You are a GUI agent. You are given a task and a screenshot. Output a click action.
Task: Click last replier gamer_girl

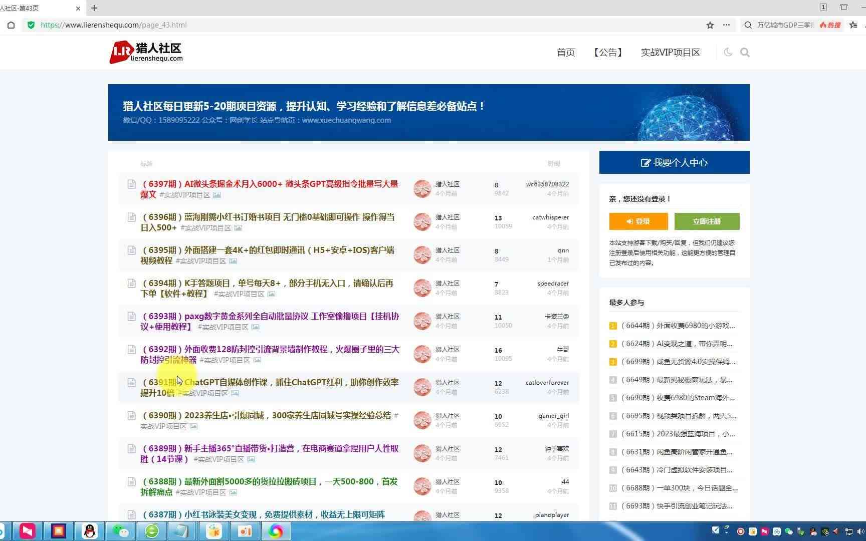coord(554,415)
